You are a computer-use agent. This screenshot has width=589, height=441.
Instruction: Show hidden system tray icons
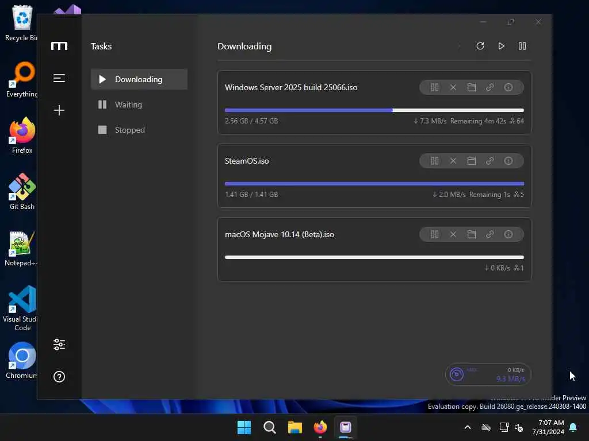[x=468, y=427]
